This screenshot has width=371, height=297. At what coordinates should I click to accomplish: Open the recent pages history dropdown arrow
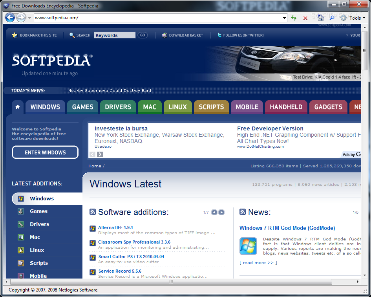coord(29,18)
